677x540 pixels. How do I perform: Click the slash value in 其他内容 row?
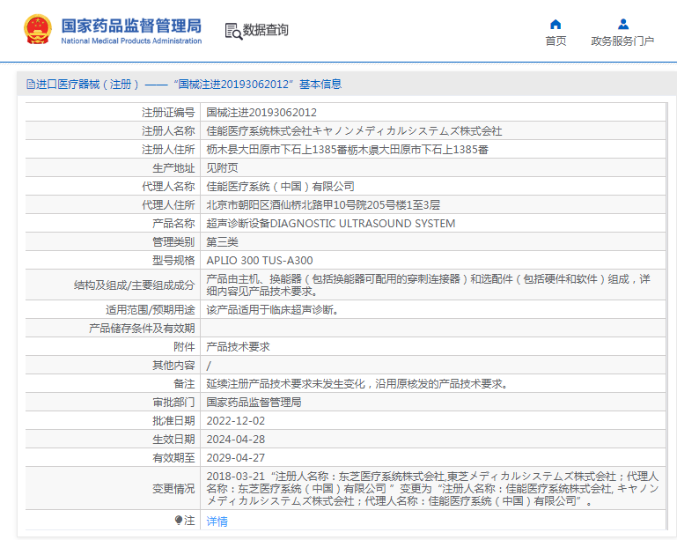pyautogui.click(x=209, y=366)
